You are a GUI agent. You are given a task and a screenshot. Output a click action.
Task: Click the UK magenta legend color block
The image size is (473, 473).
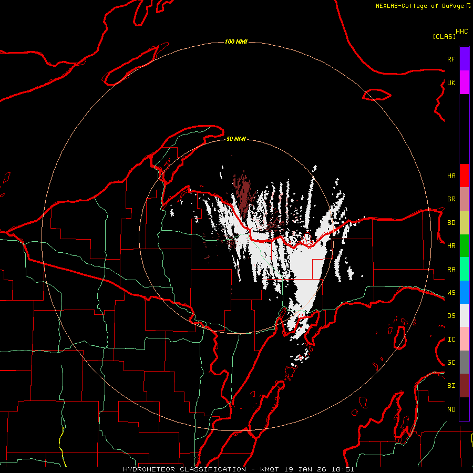click(464, 83)
